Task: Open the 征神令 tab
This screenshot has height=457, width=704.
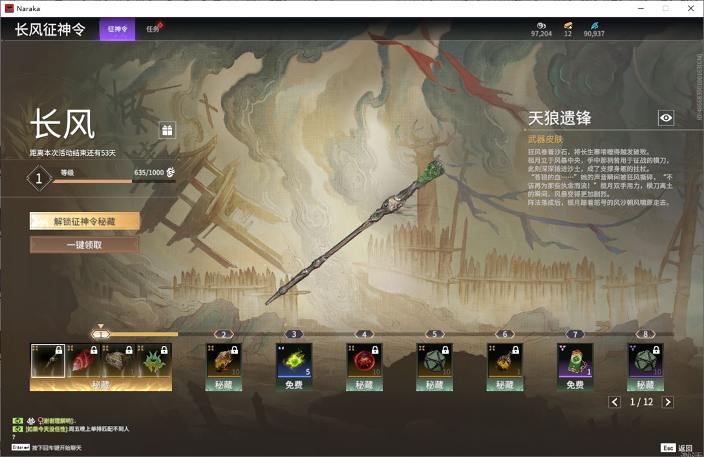Action: point(117,29)
